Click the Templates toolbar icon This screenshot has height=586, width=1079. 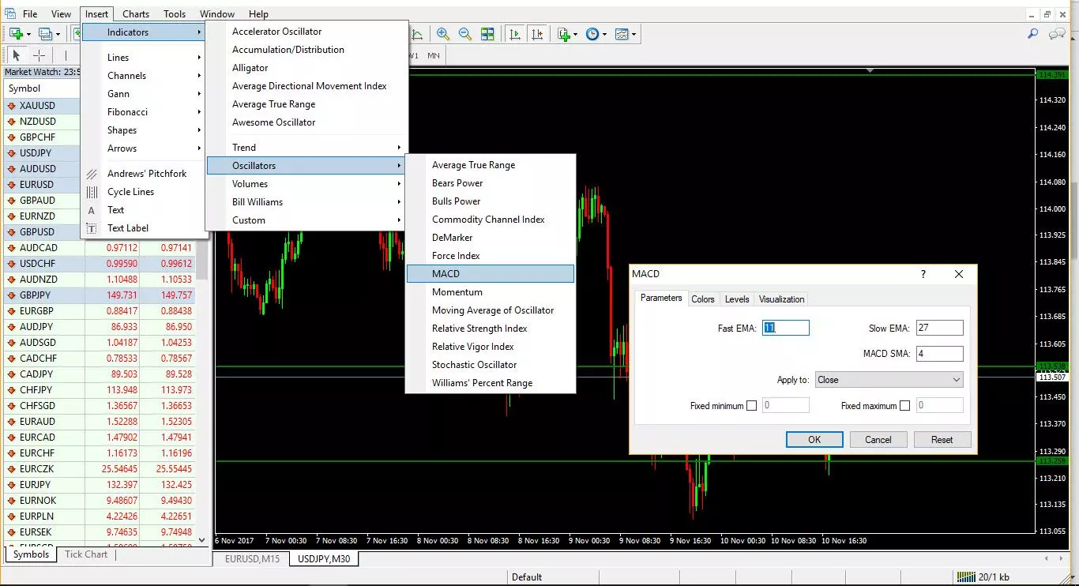point(622,34)
